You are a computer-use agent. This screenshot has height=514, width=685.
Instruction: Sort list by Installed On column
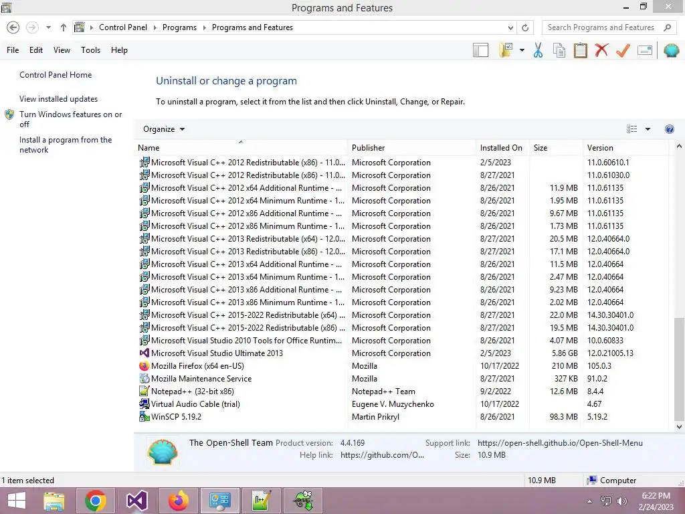click(x=502, y=148)
